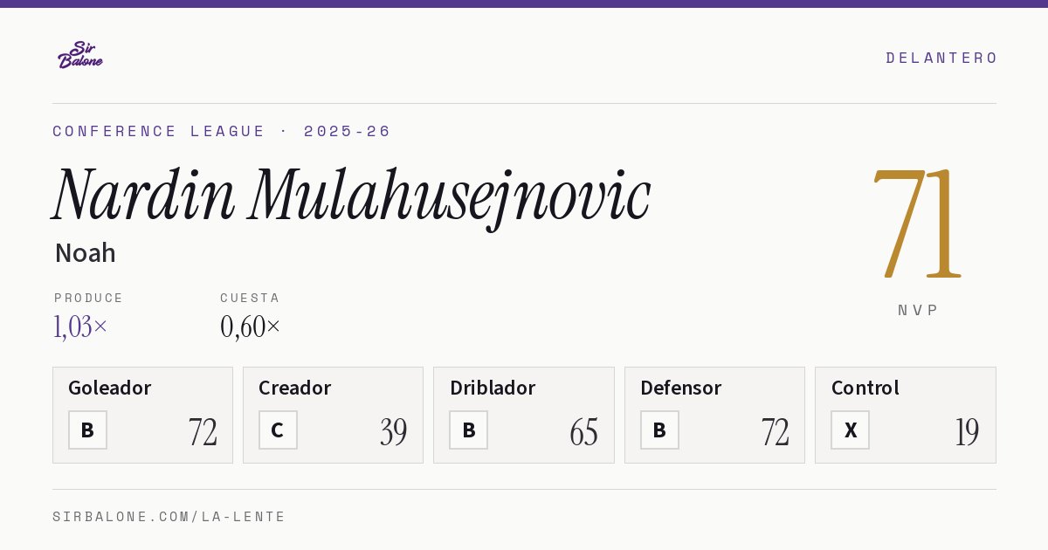This screenshot has height=550, width=1048.
Task: Open the sirbalone.com/la-lente link
Action: [x=169, y=517]
